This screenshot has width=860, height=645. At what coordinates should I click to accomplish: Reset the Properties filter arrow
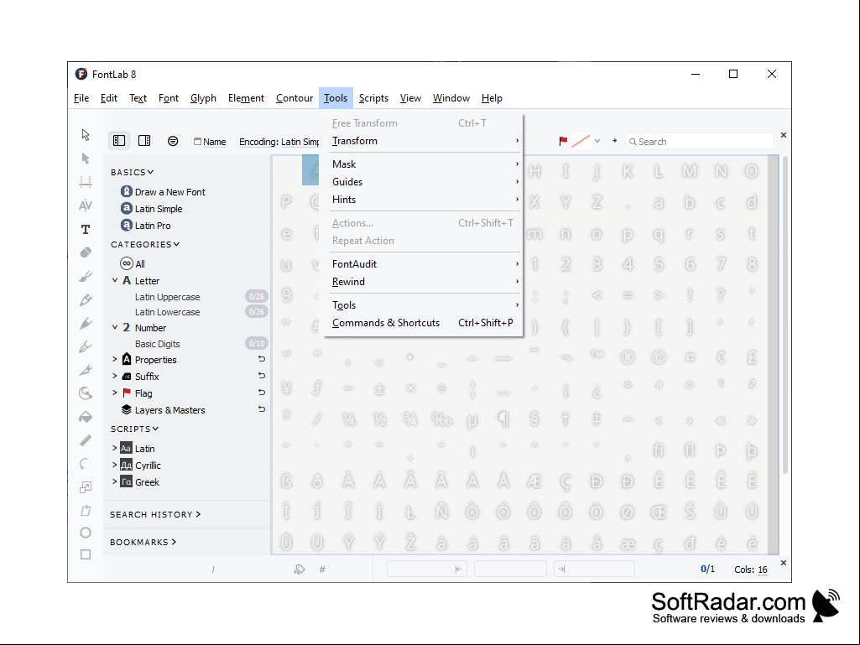(262, 359)
